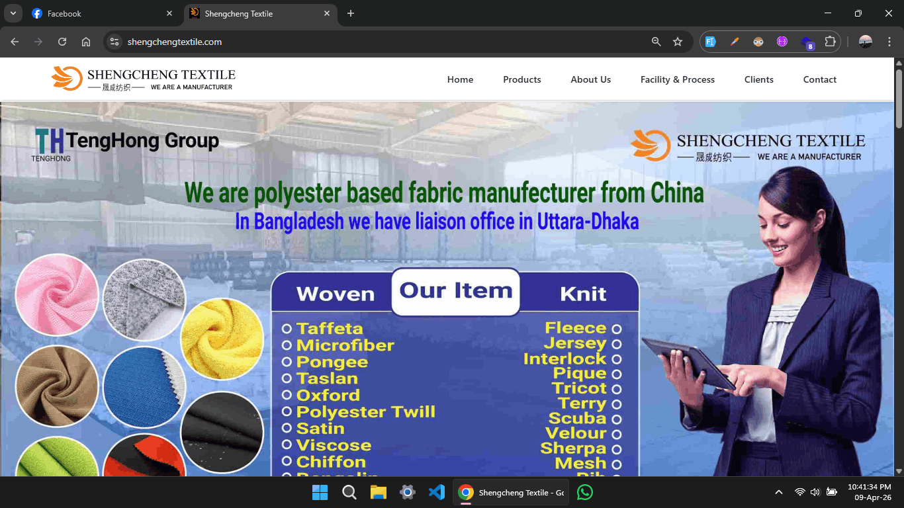Viewport: 904px width, 508px height.
Task: Click the "Our Item" heading badge
Action: 456,291
